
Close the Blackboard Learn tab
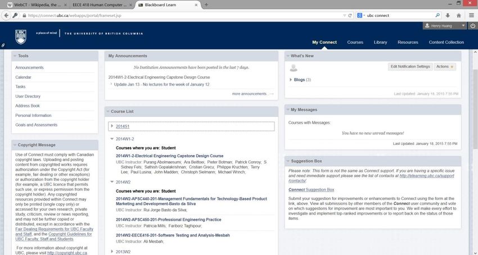(196, 5)
